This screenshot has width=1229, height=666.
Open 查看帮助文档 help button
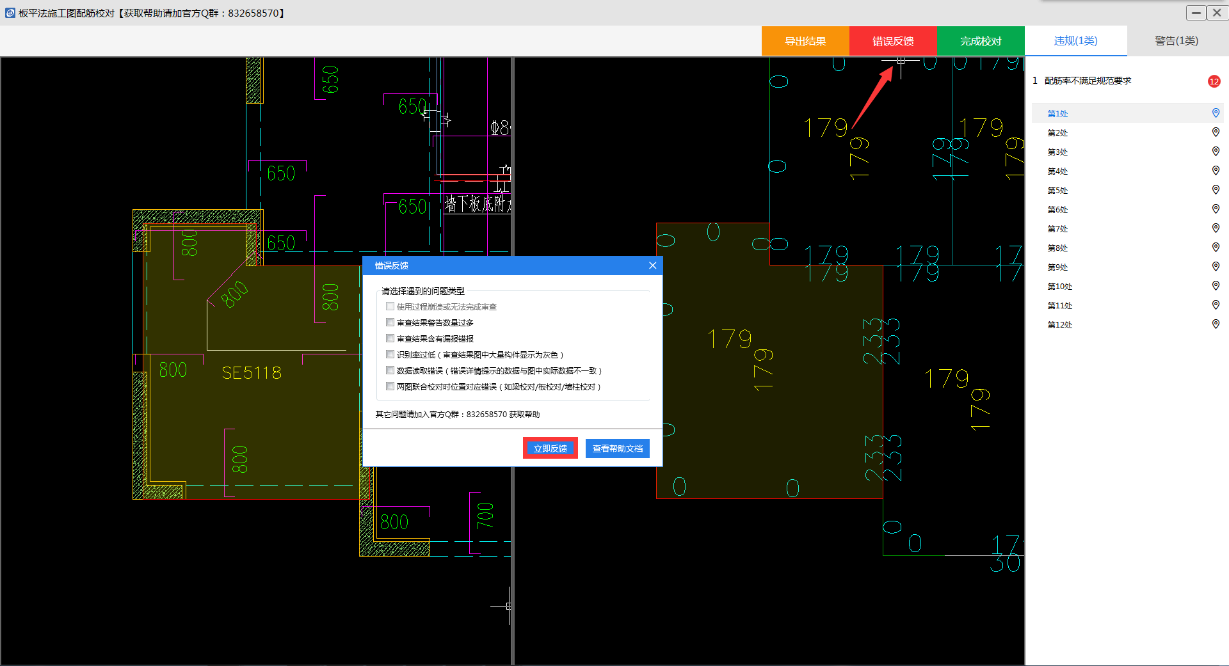click(x=617, y=448)
